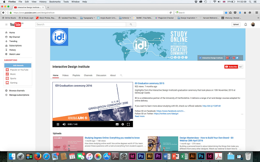The width and height of the screenshot is (260, 162).
Task: Open the About channel tab
Action: point(113,75)
